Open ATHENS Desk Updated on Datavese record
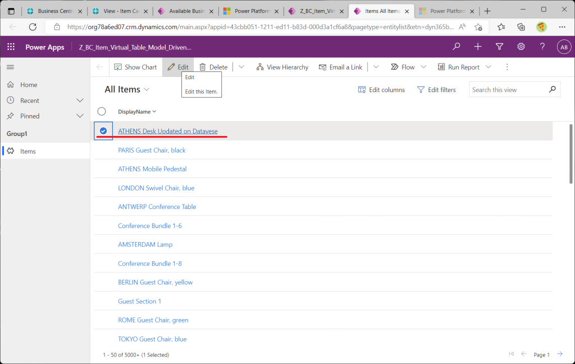575x364 pixels. 167,131
